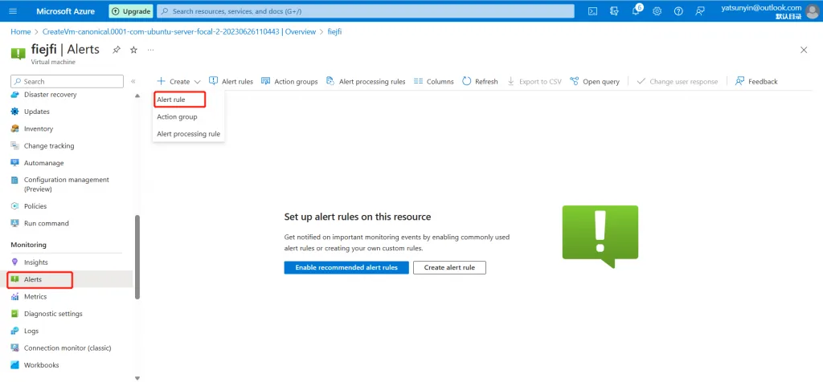Click sidebar scroll up arrow

(137, 95)
